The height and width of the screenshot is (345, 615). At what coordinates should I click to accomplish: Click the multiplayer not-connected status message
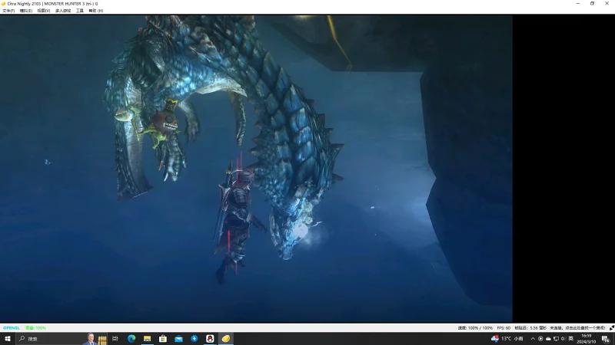pos(577,328)
